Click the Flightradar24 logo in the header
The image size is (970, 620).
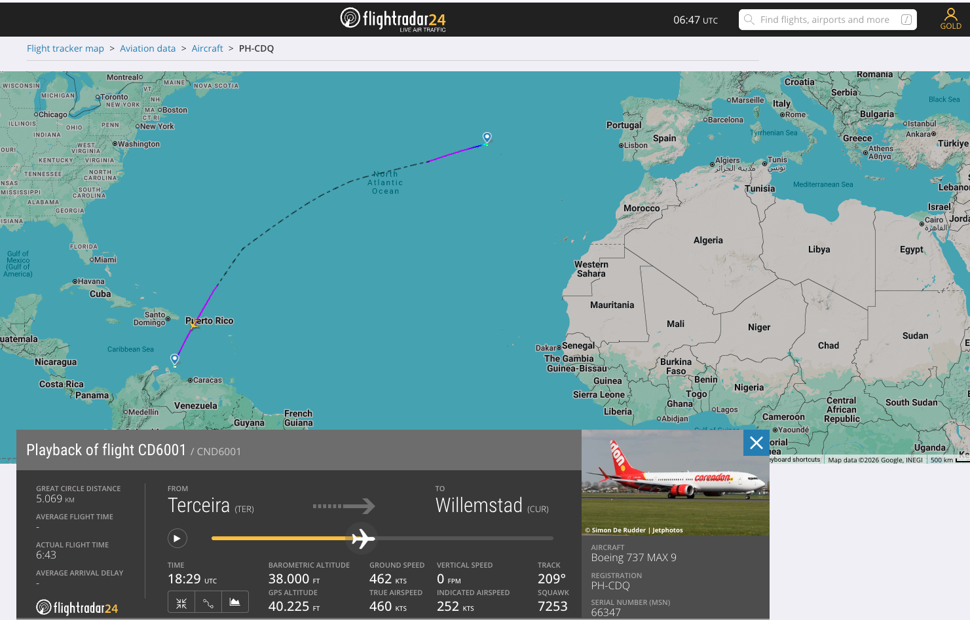pos(393,20)
